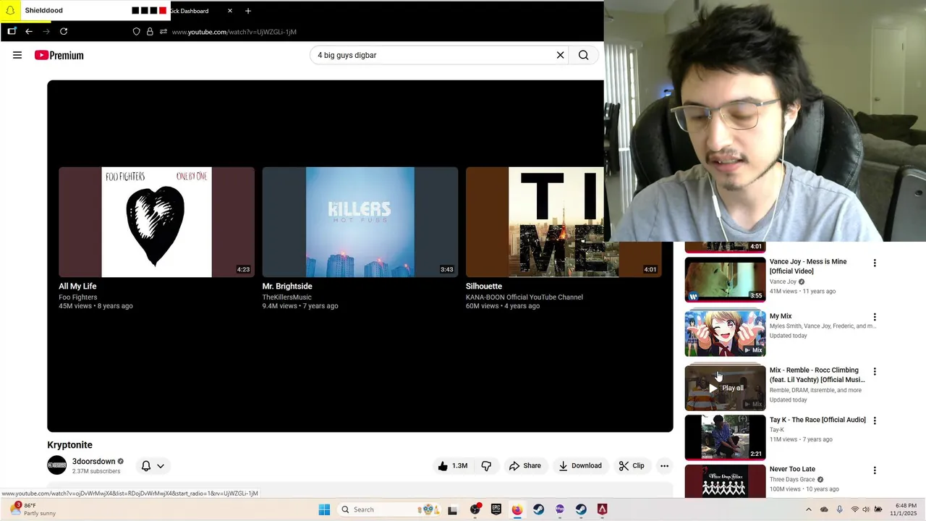The image size is (926, 521).
Task: Go back with the browser back arrow
Action: point(29,31)
